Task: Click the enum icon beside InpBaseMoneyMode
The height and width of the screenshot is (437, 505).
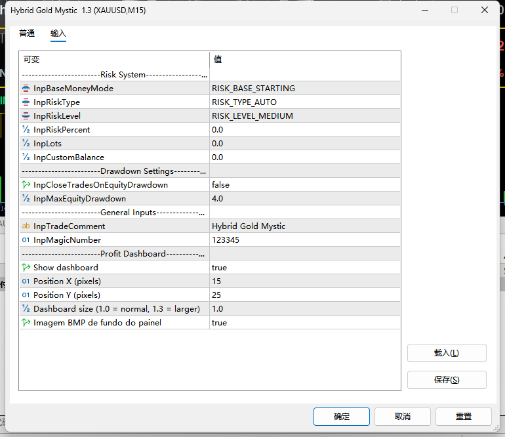Action: click(x=26, y=89)
